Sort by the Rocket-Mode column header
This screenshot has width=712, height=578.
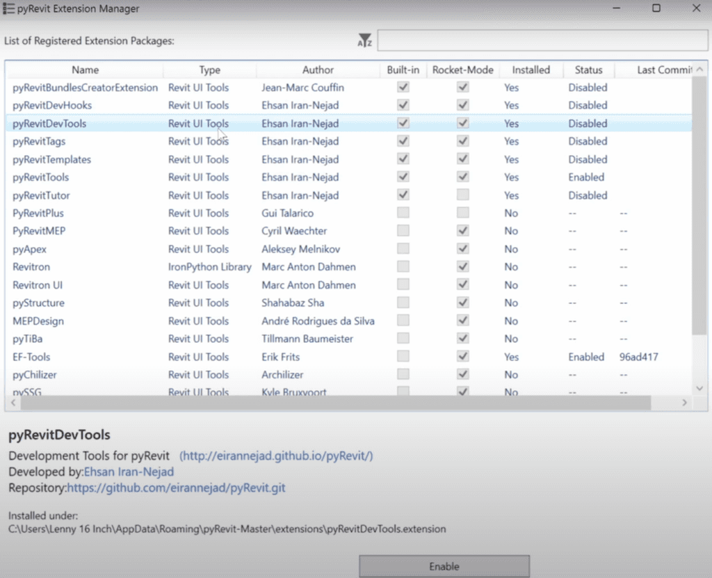pyautogui.click(x=462, y=70)
